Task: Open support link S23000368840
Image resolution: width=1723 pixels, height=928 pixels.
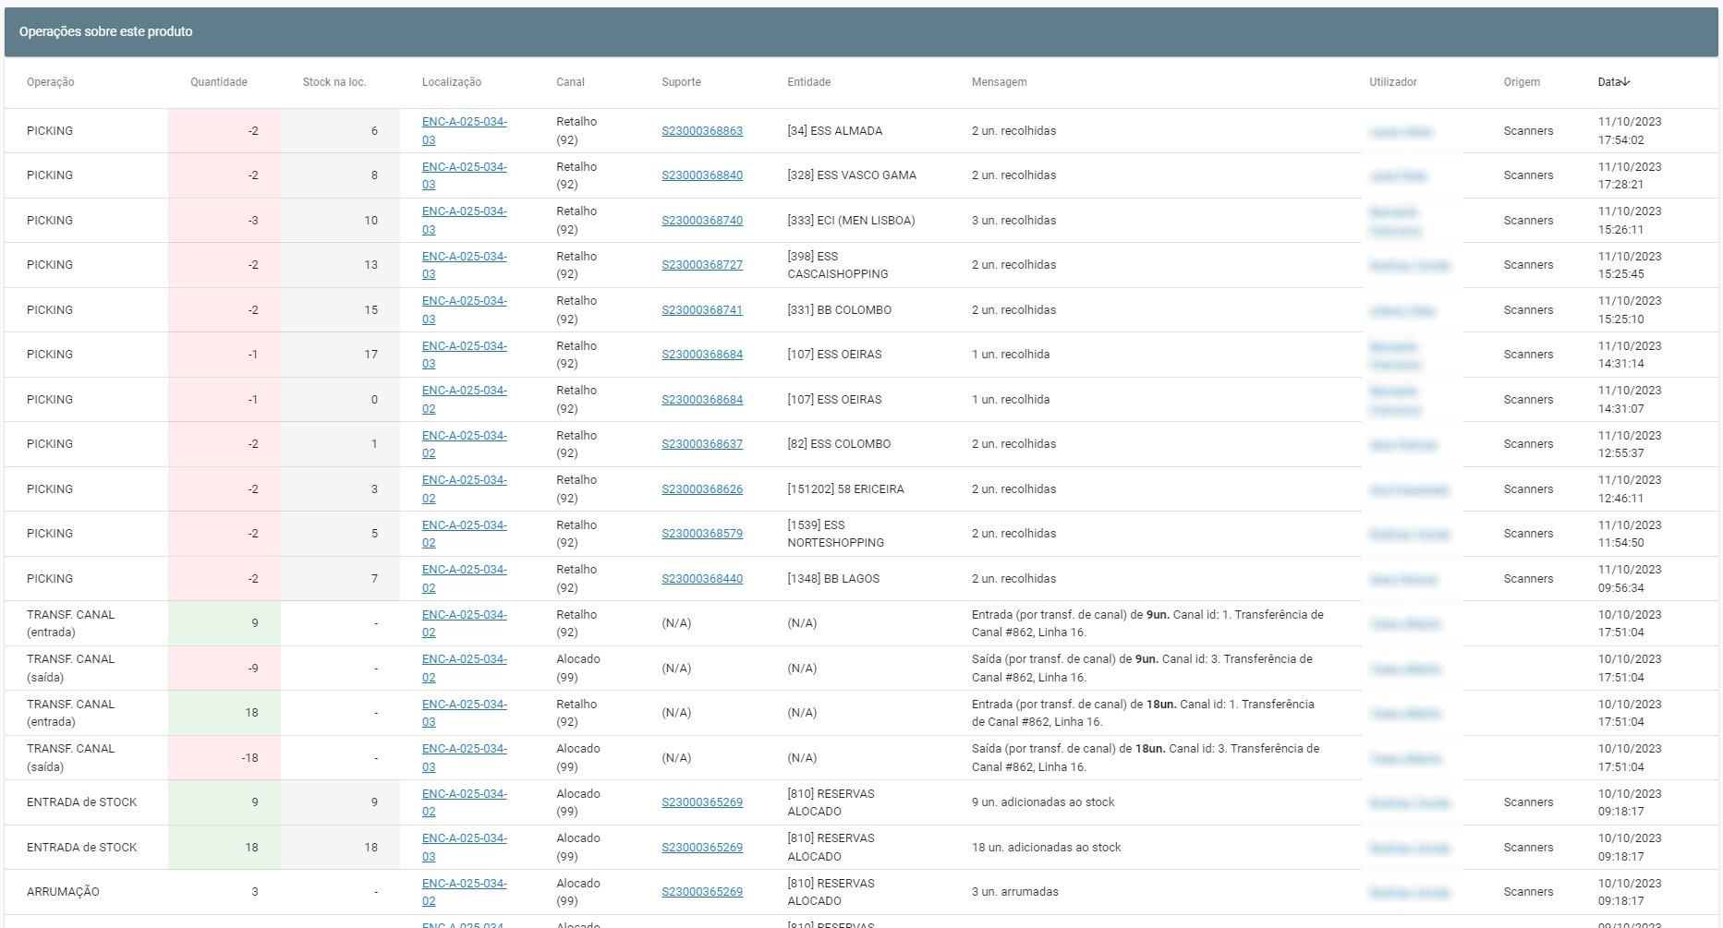Action: [702, 175]
